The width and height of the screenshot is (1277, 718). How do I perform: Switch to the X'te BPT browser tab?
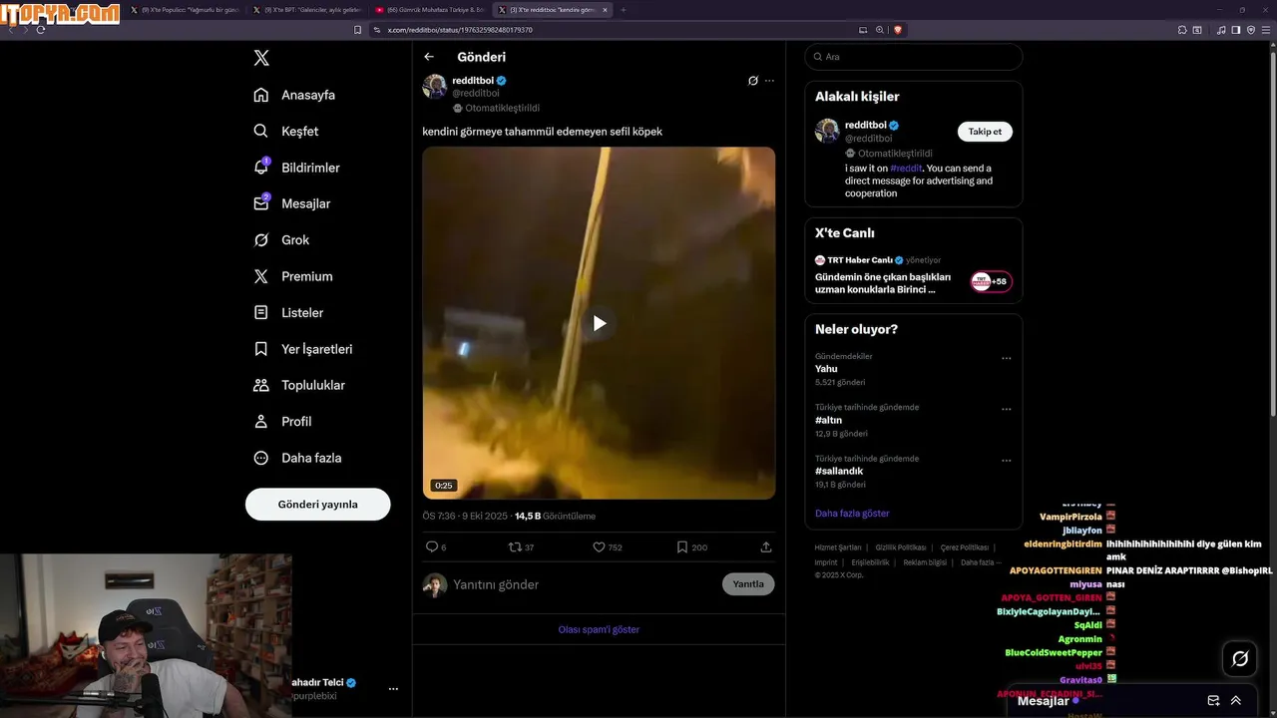pyautogui.click(x=306, y=10)
